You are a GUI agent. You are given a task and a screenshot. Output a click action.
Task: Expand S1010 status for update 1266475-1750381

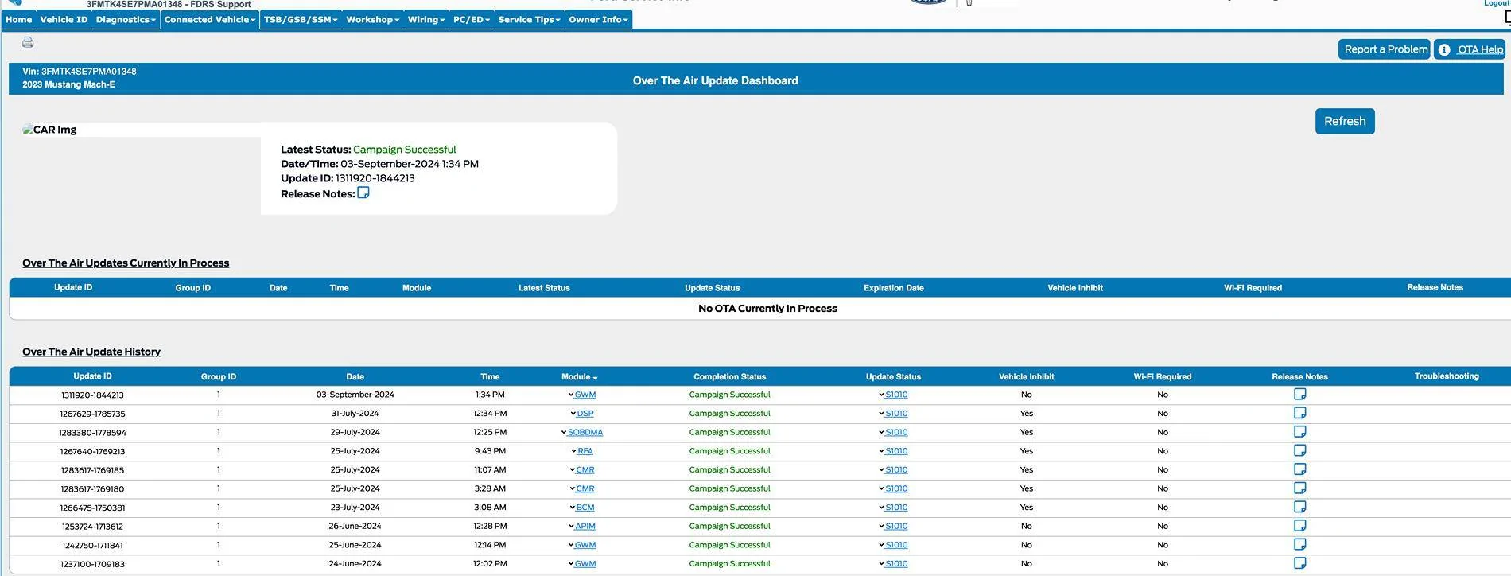coord(893,508)
